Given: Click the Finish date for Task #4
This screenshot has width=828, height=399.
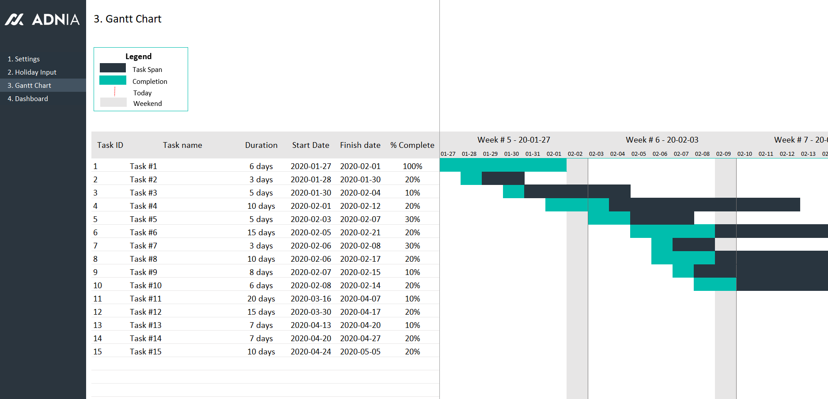Looking at the screenshot, I should [360, 206].
